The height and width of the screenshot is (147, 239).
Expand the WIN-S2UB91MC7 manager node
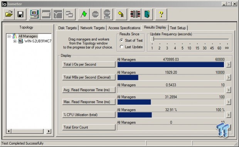15,41
